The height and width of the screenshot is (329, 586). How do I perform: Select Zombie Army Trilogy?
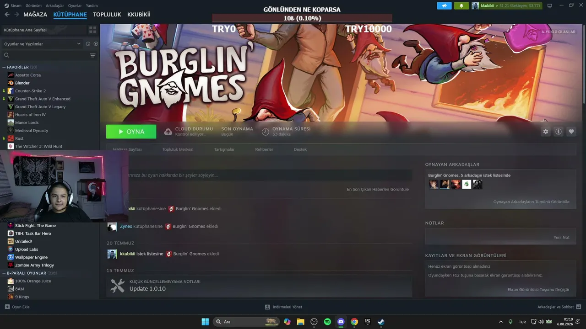point(34,265)
